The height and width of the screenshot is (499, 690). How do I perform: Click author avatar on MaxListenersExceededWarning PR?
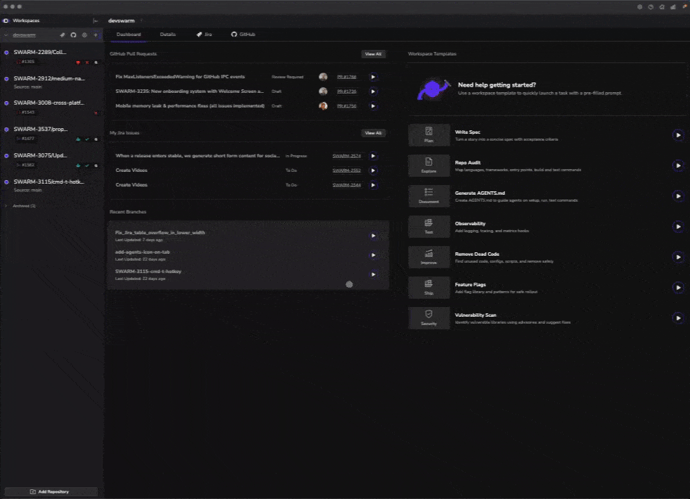[323, 77]
